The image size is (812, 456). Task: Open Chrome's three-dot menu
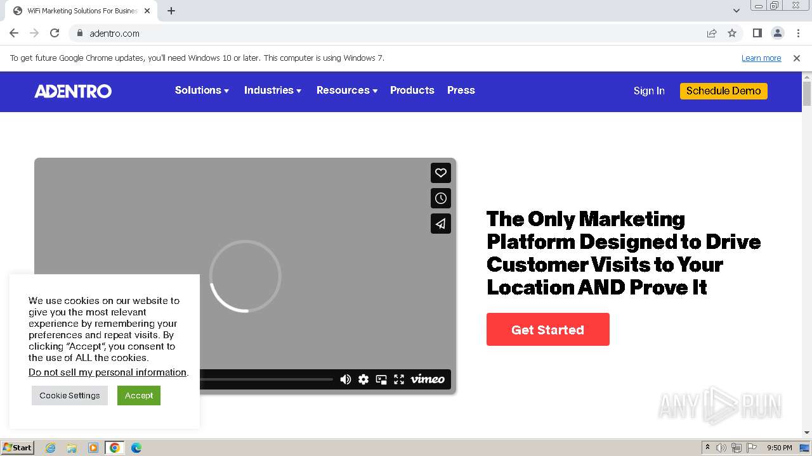[798, 33]
